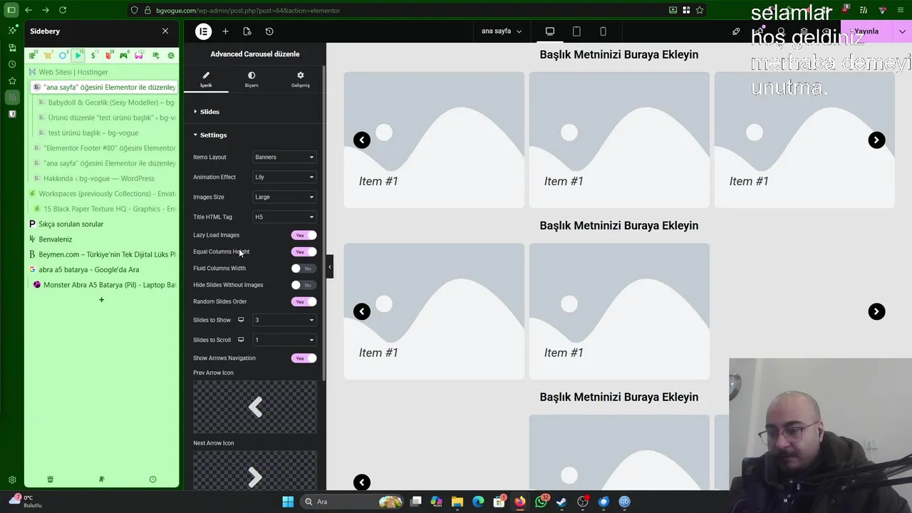The width and height of the screenshot is (912, 513).
Task: Open the Animation Effect dropdown
Action: click(x=284, y=177)
